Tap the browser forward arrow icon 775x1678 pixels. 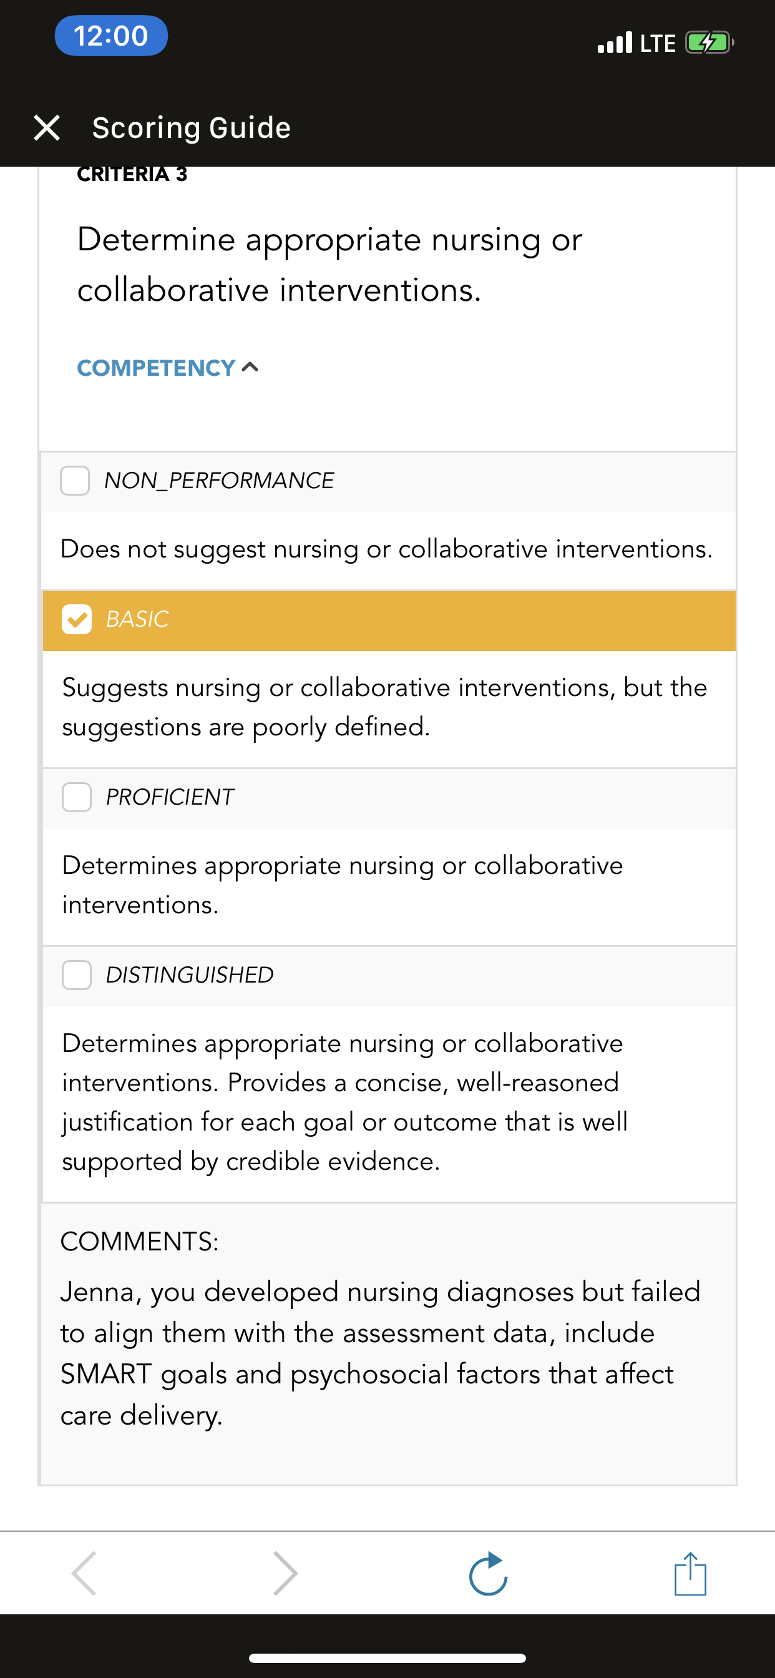coord(285,1573)
